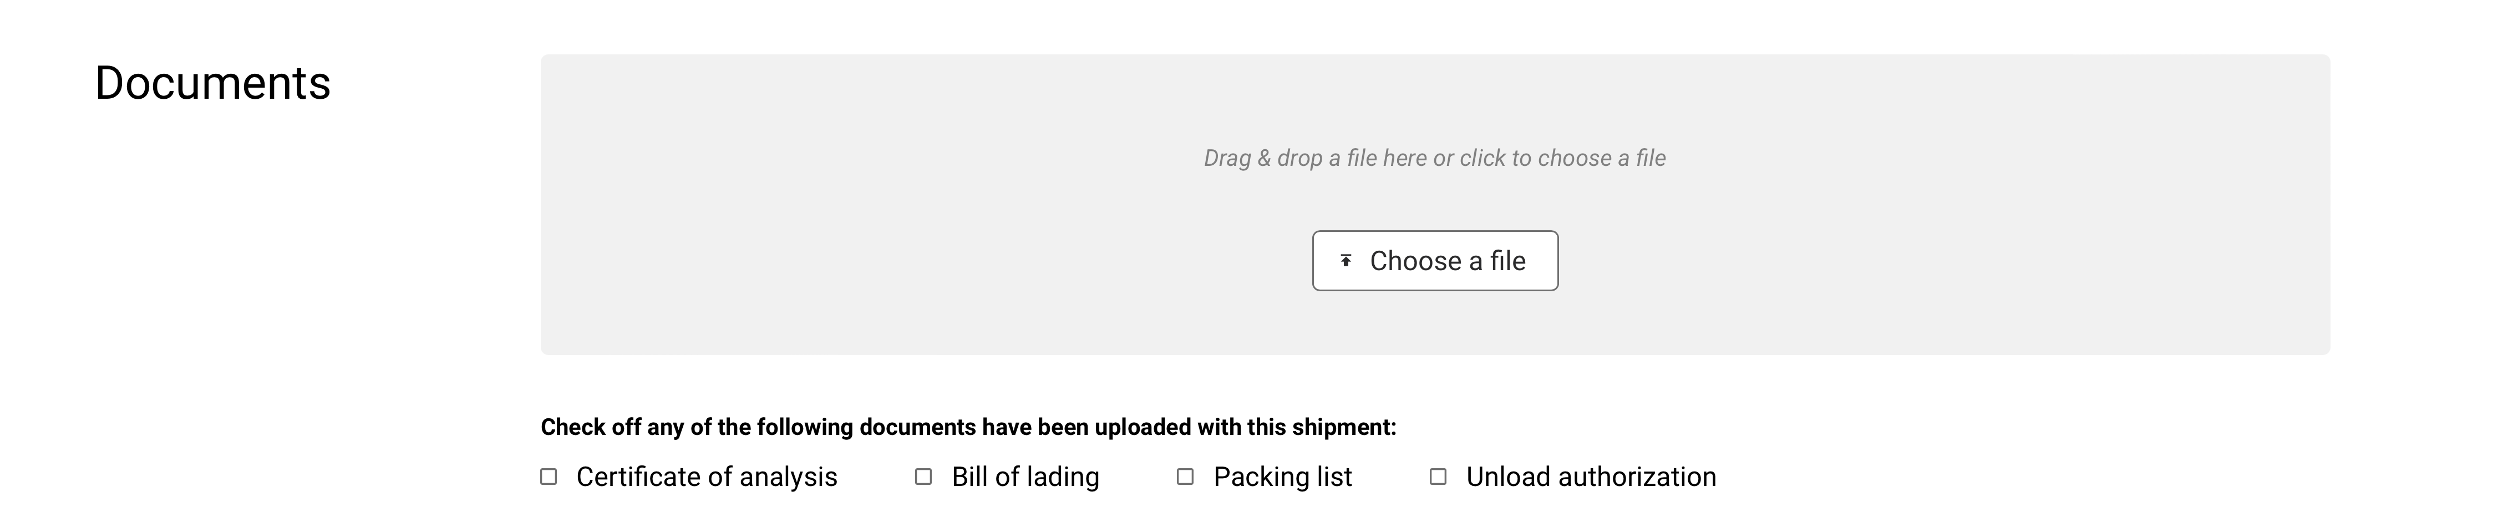Click the word 'Drag' in the hint

click(1227, 158)
